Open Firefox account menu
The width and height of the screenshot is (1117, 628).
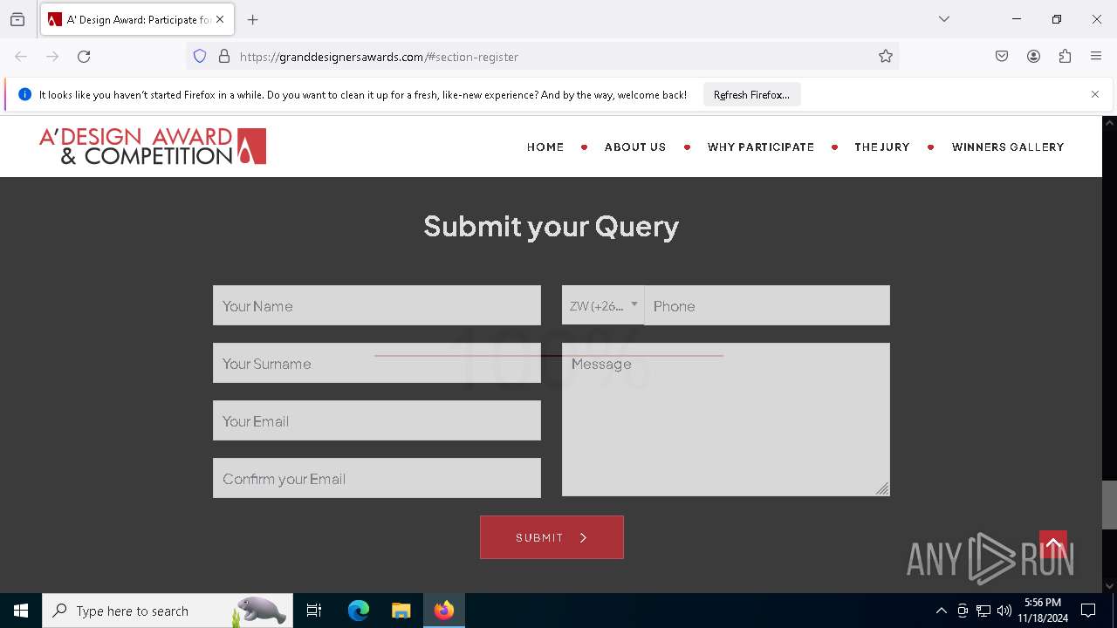coord(1033,57)
